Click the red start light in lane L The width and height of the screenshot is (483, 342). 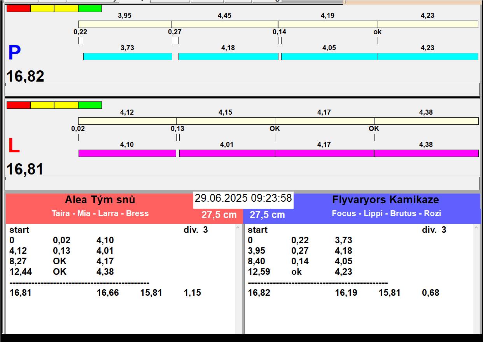click(18, 105)
